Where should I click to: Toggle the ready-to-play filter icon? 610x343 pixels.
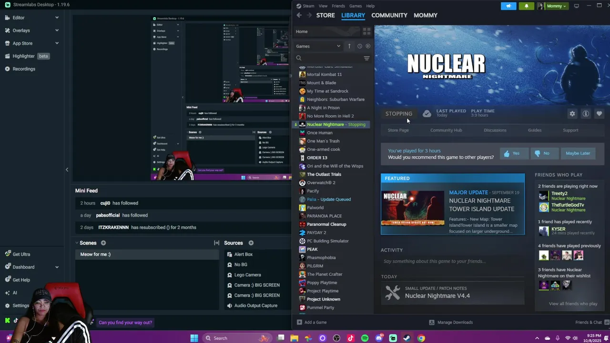click(x=368, y=46)
